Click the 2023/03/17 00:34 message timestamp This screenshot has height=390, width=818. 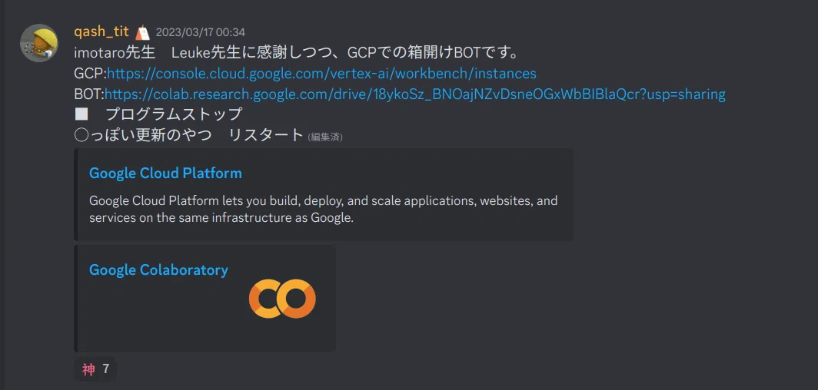(201, 32)
